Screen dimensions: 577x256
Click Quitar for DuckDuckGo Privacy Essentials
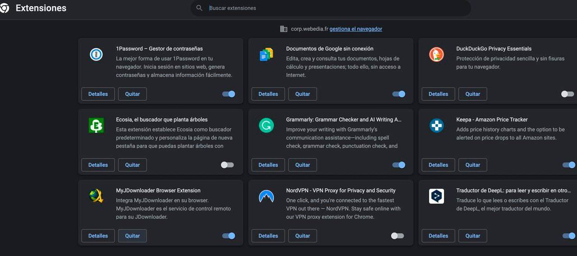473,94
